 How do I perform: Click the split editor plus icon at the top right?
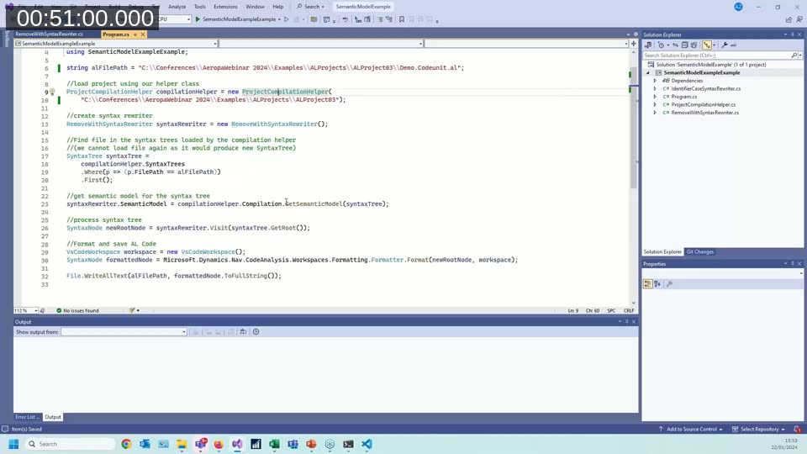[634, 43]
